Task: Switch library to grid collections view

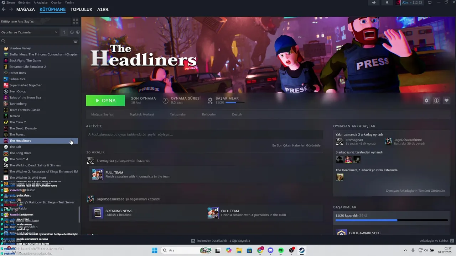Action: point(76,21)
